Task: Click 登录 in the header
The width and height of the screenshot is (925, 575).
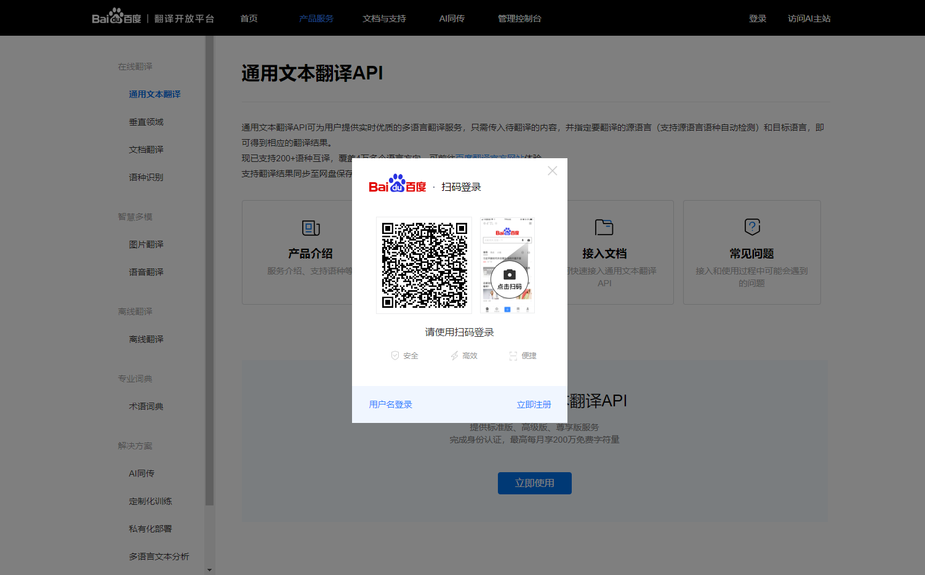Action: click(x=758, y=18)
